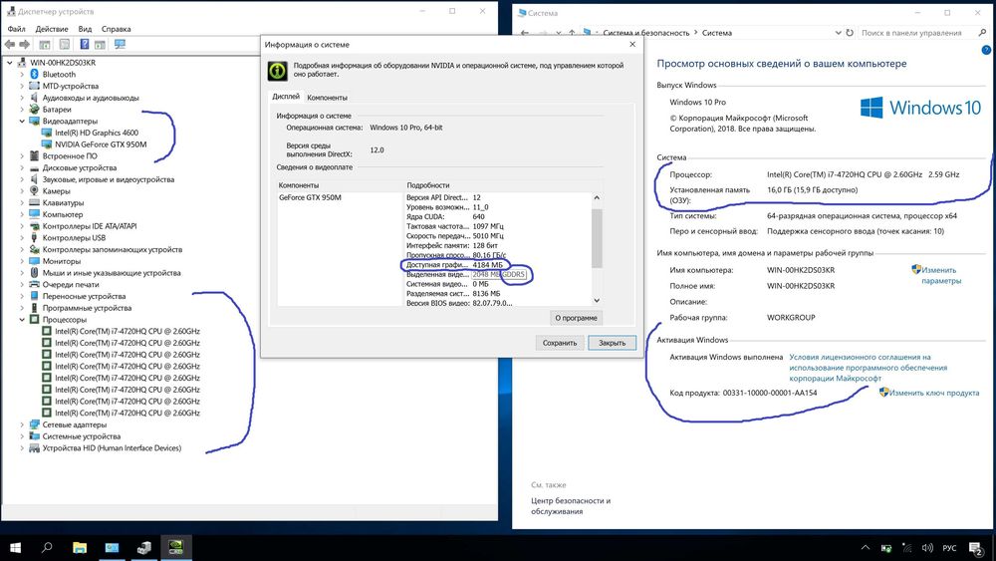Click Система breadcrumb in address bar

coord(716,33)
